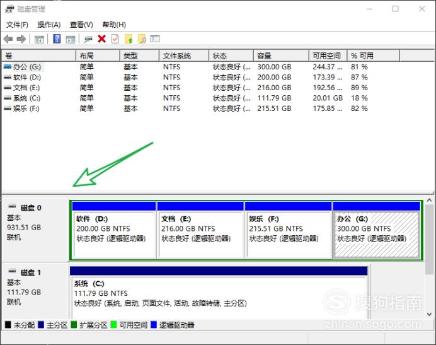Click the bright green 可用空间 legend swatch
Image resolution: width=436 pixels, height=345 pixels.
pos(113,325)
